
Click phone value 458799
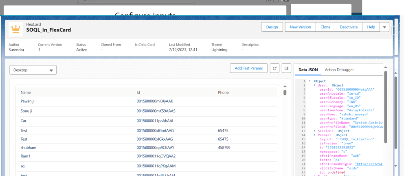point(224,147)
